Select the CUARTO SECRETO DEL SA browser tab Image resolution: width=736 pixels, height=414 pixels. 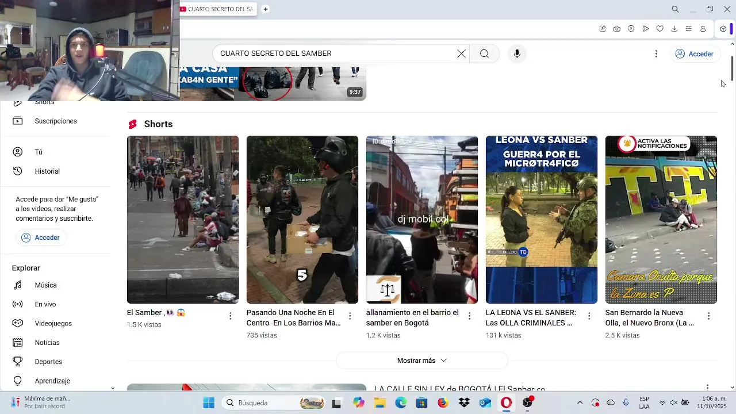click(x=218, y=9)
